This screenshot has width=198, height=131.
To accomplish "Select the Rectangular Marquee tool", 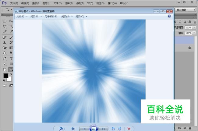I will [5, 21].
